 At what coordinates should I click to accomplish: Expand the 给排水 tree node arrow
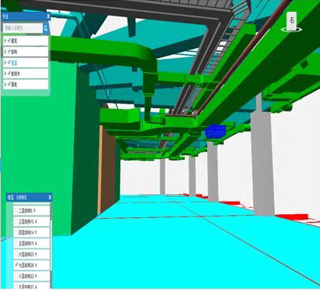[x=5, y=74]
